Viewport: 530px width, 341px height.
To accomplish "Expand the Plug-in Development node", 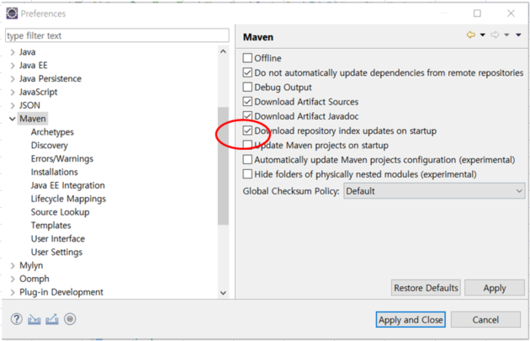I will point(13,292).
